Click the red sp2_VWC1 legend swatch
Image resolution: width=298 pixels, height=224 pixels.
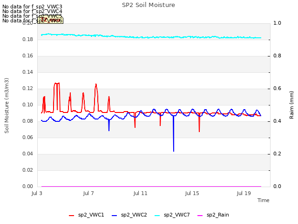pyautogui.click(x=71, y=216)
